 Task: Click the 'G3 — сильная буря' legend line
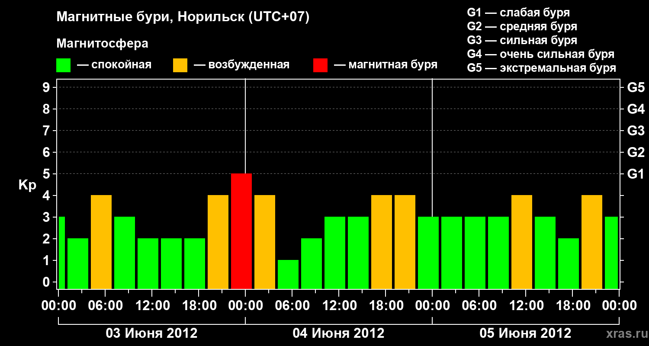[x=522, y=40]
